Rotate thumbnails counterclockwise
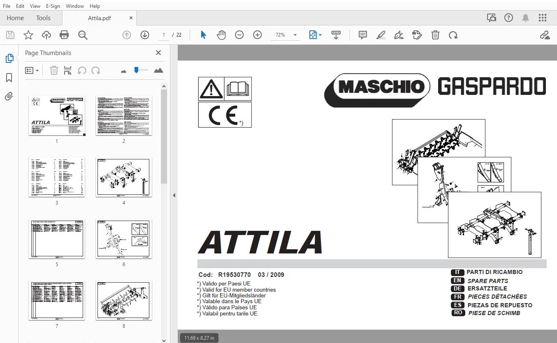The height and width of the screenshot is (343, 557). (82, 70)
